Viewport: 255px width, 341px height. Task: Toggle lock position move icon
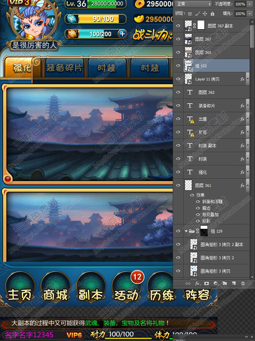pos(205,14)
